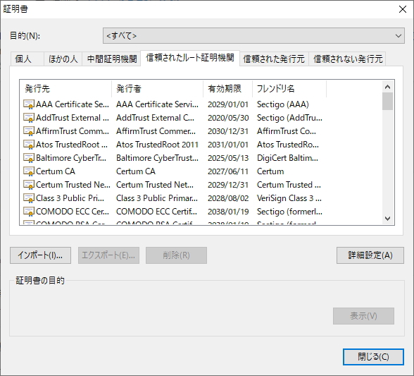The height and width of the screenshot is (376, 414).
Task: Open the 目的 dropdown set to <すべて>
Action: 253,36
